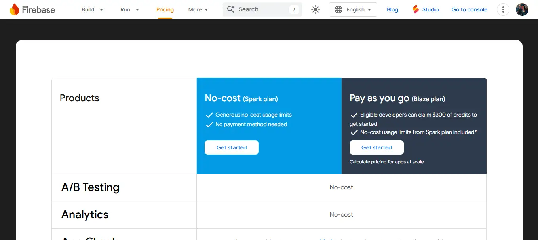Click the Firebase flame logo
This screenshot has height=240, width=538.
(x=14, y=9)
